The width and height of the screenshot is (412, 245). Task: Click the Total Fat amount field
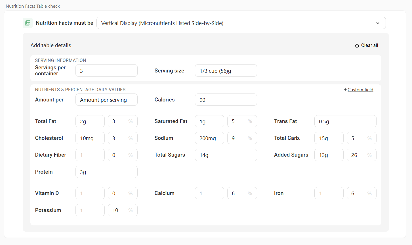point(90,121)
